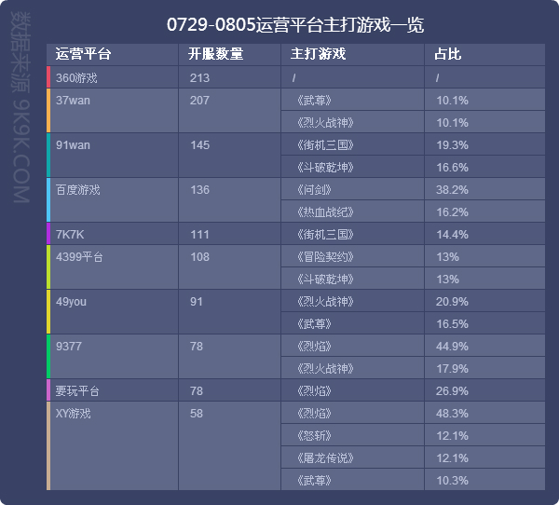Select the 要玩平台 platform cell
Image resolution: width=559 pixels, height=505 pixels.
(x=113, y=390)
